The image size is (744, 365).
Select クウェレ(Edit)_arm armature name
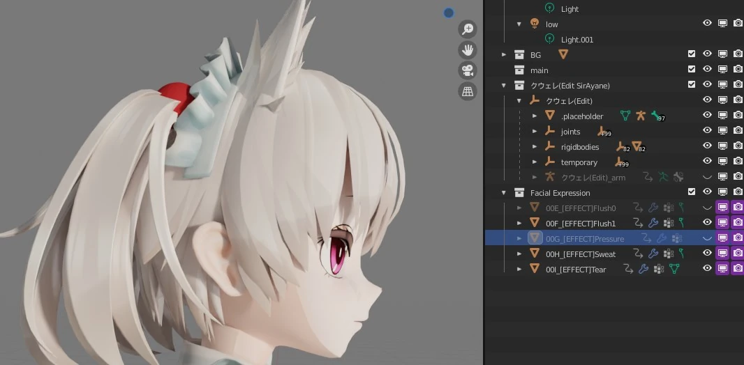593,178
